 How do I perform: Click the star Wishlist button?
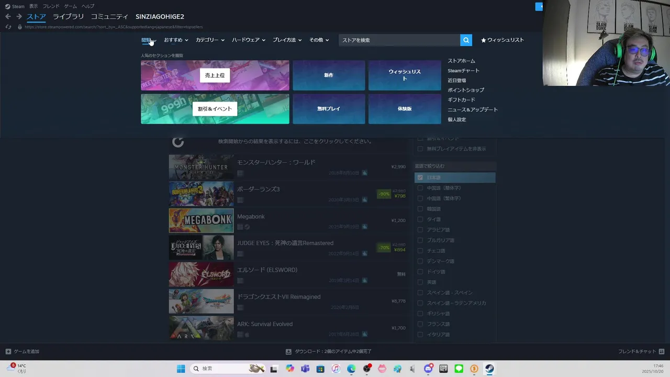pyautogui.click(x=502, y=40)
